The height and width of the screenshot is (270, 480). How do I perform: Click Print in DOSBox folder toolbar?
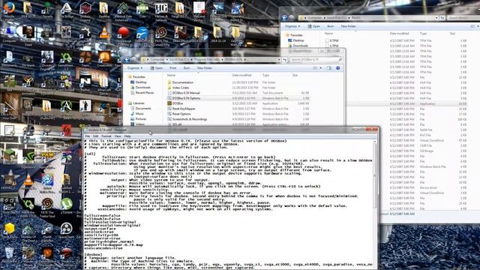[x=173, y=68]
